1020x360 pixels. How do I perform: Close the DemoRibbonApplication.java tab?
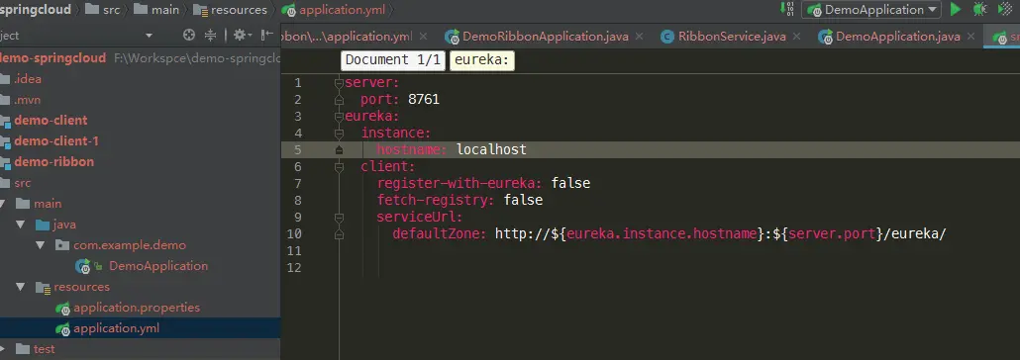(639, 37)
